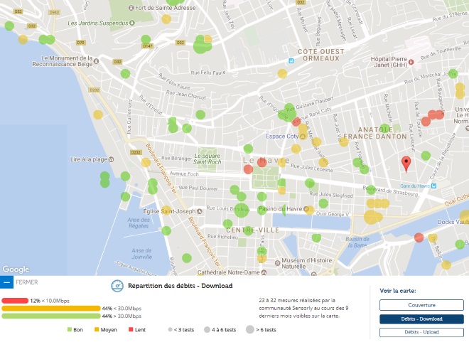The height and width of the screenshot is (347, 469).
Task: Click the Église Saint-Joseph place icon
Action: pos(199,211)
